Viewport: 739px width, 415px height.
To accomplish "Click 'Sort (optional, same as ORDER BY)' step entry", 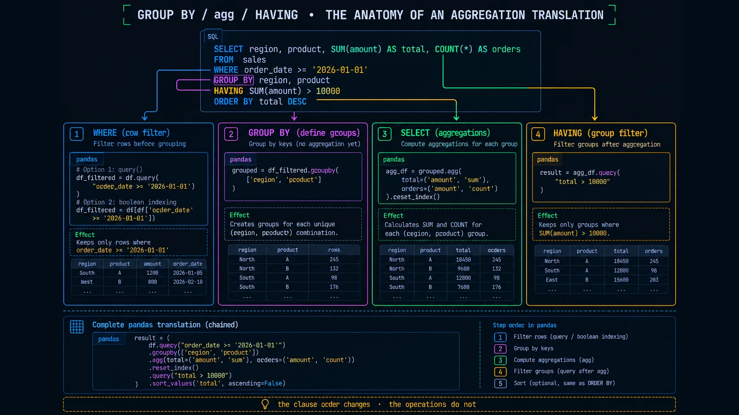I will coord(564,383).
